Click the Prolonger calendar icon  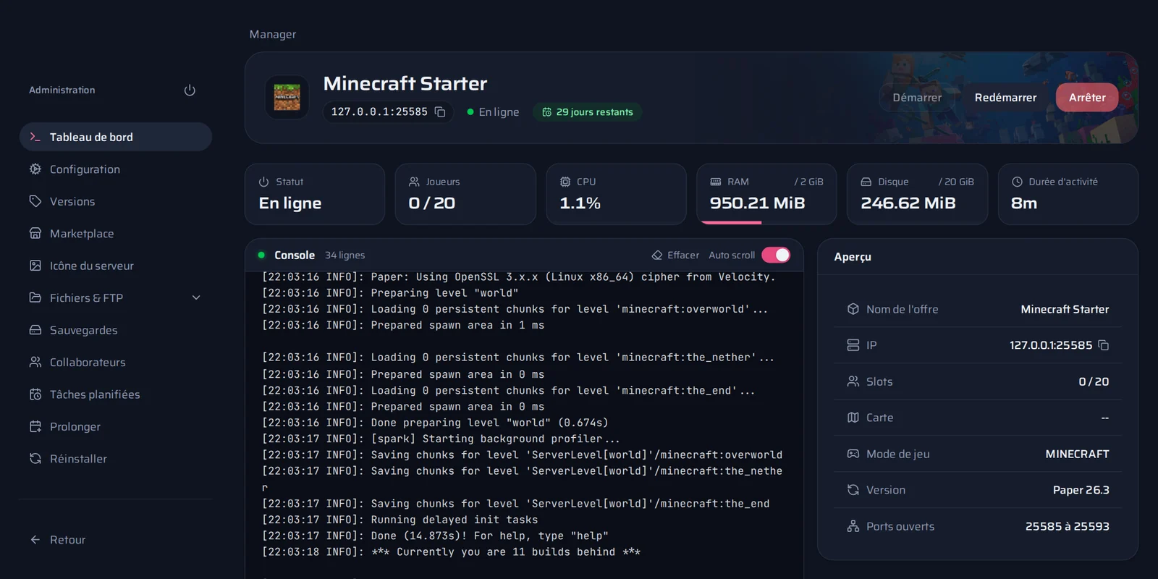point(35,426)
